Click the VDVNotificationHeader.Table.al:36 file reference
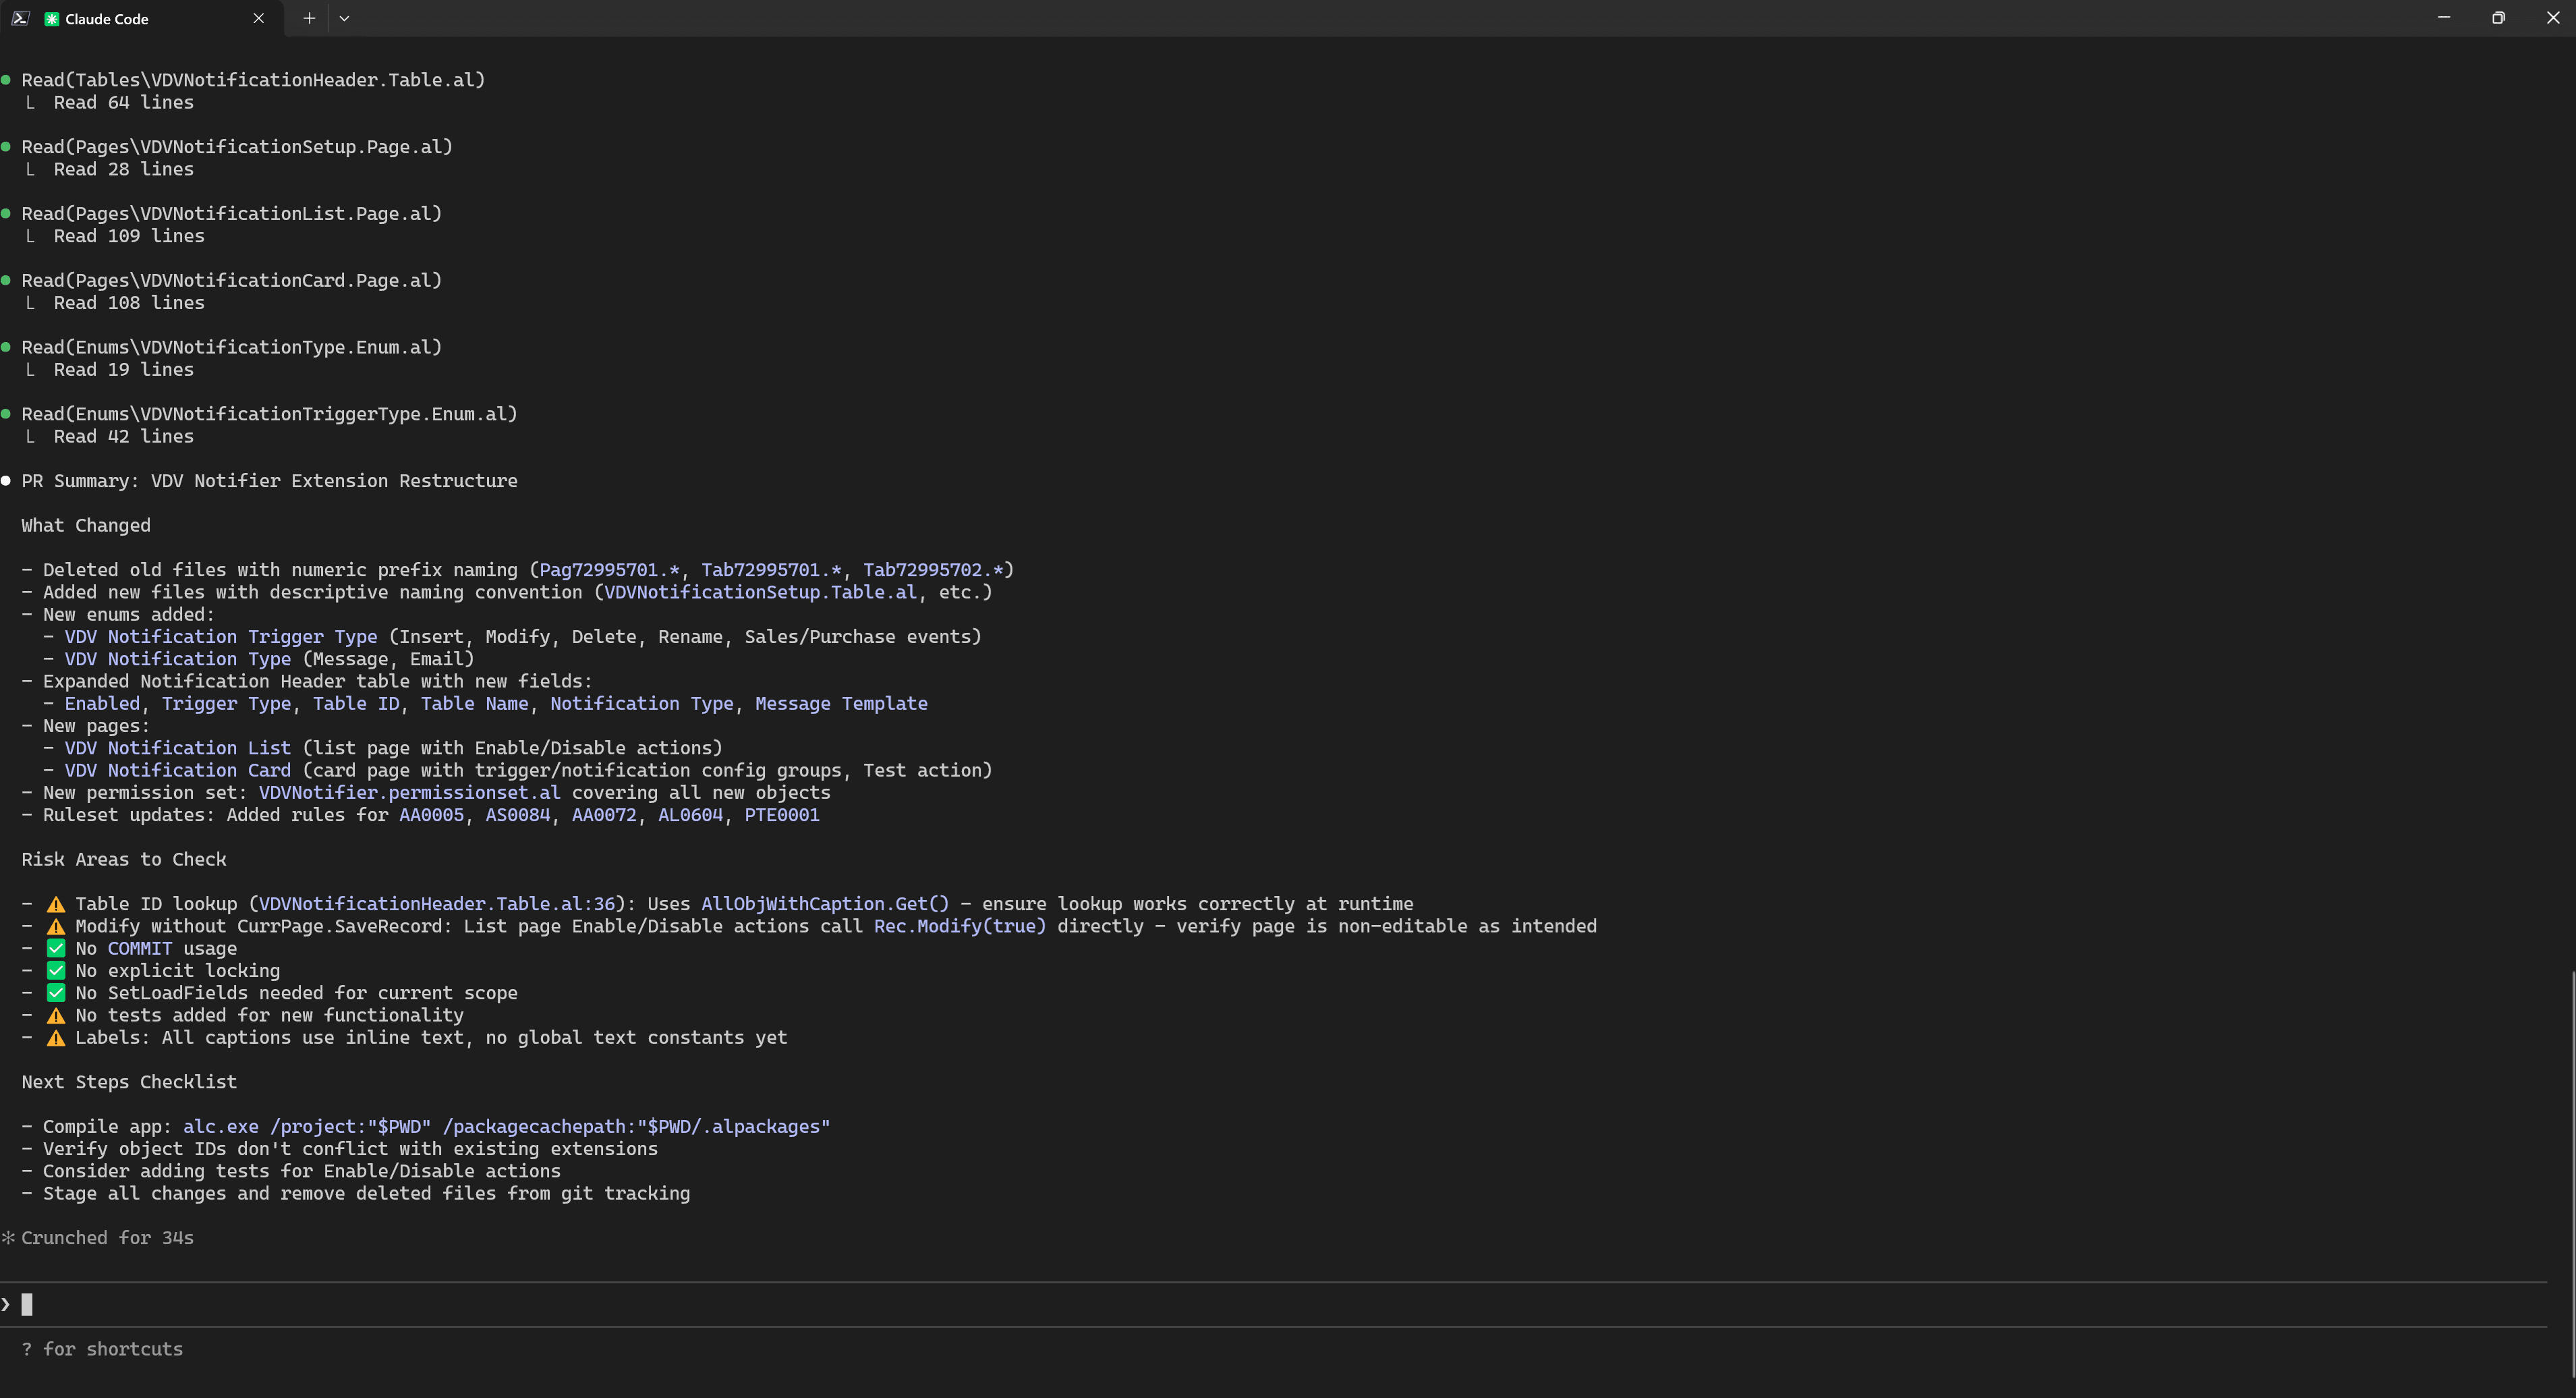Screen dimensions: 2576x1398 pyautogui.click(x=437, y=904)
